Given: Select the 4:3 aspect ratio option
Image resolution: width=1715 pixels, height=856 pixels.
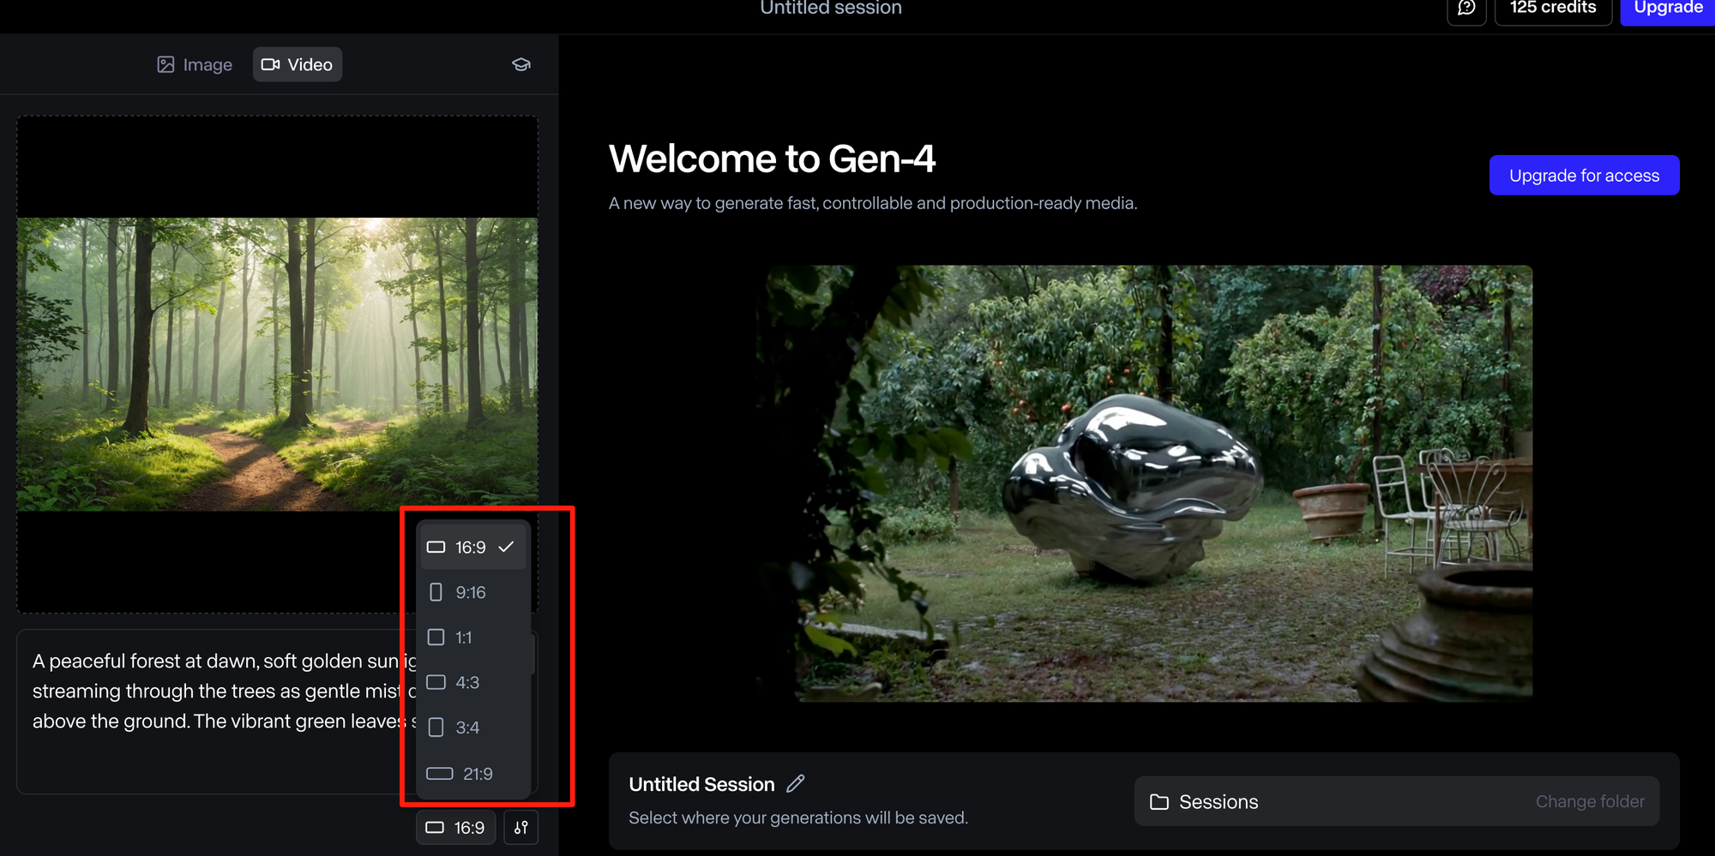Looking at the screenshot, I should pos(472,683).
